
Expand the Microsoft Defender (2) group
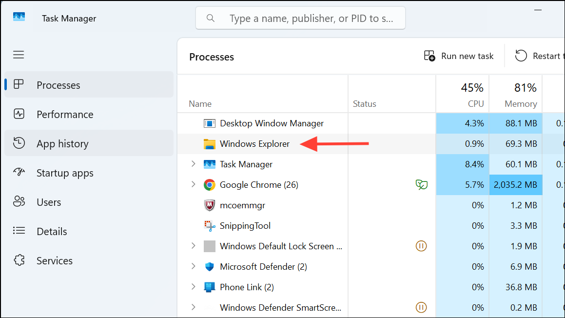coord(194,266)
